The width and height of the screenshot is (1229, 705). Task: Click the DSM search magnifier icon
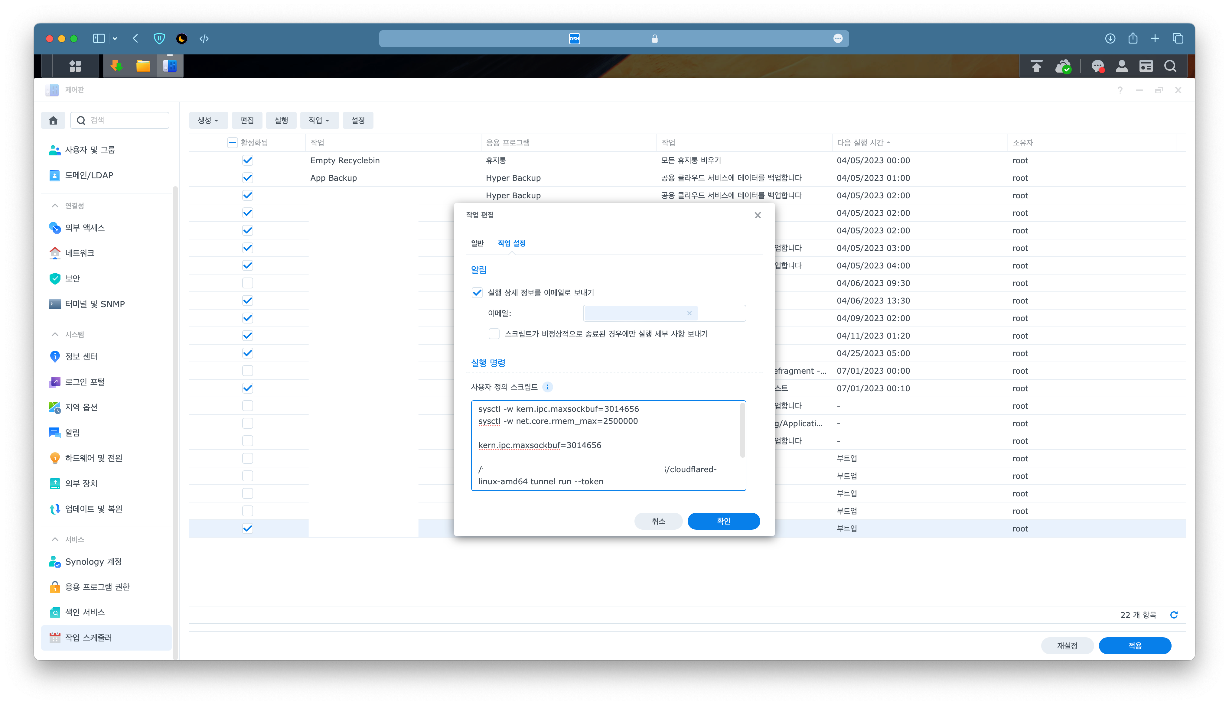coord(1170,66)
